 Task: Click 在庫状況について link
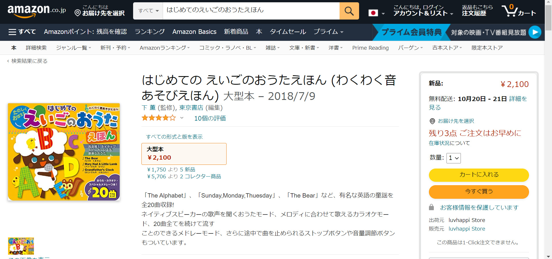pyautogui.click(x=449, y=143)
